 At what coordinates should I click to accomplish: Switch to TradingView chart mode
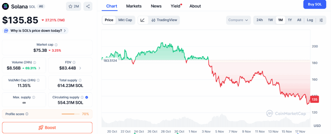point(164,20)
